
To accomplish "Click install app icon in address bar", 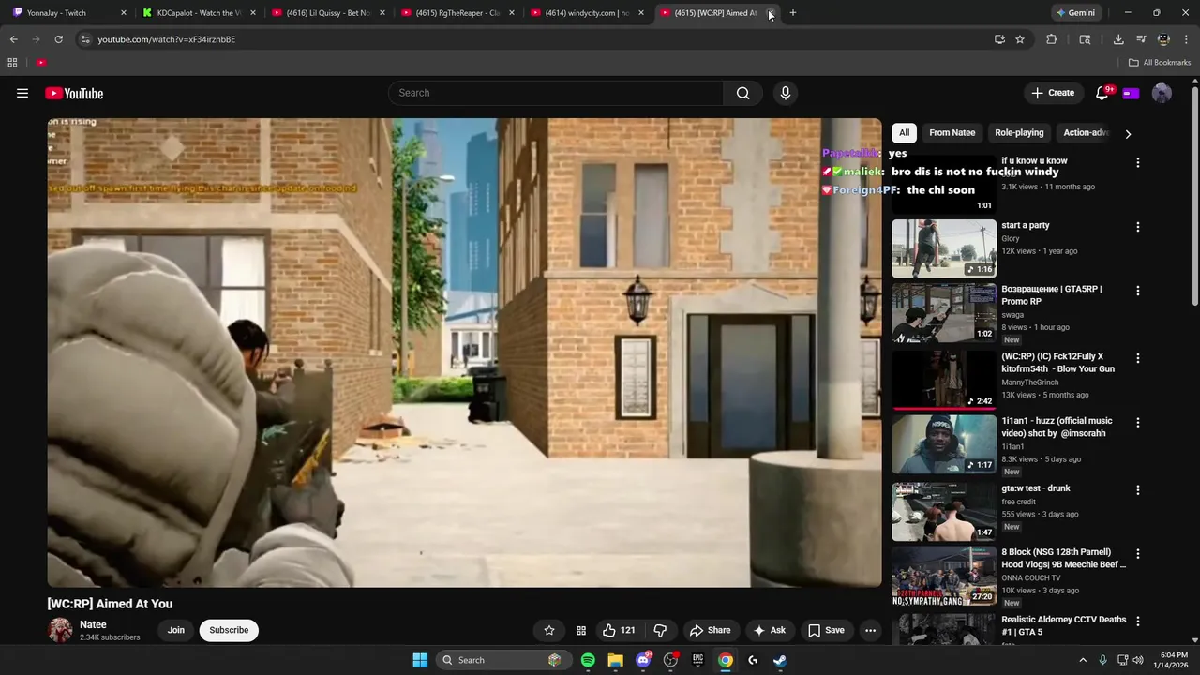I will pyautogui.click(x=999, y=39).
